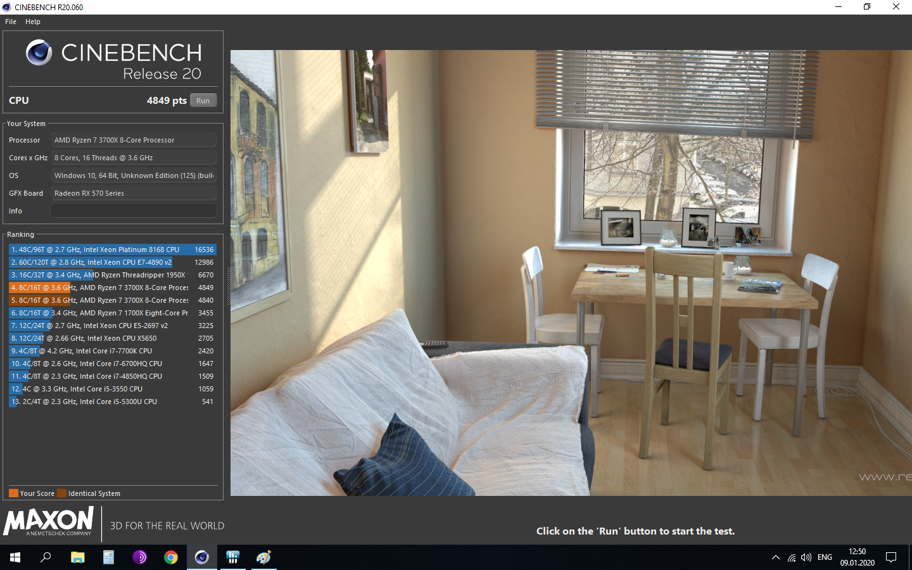Click the Cinebench sphere logo in header
912x570 pixels.
tap(39, 53)
